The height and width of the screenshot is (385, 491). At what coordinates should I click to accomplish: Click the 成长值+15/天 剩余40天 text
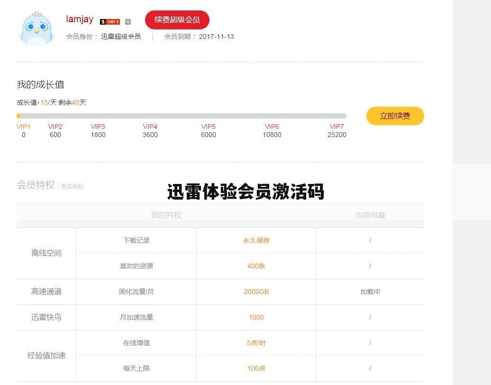point(51,102)
